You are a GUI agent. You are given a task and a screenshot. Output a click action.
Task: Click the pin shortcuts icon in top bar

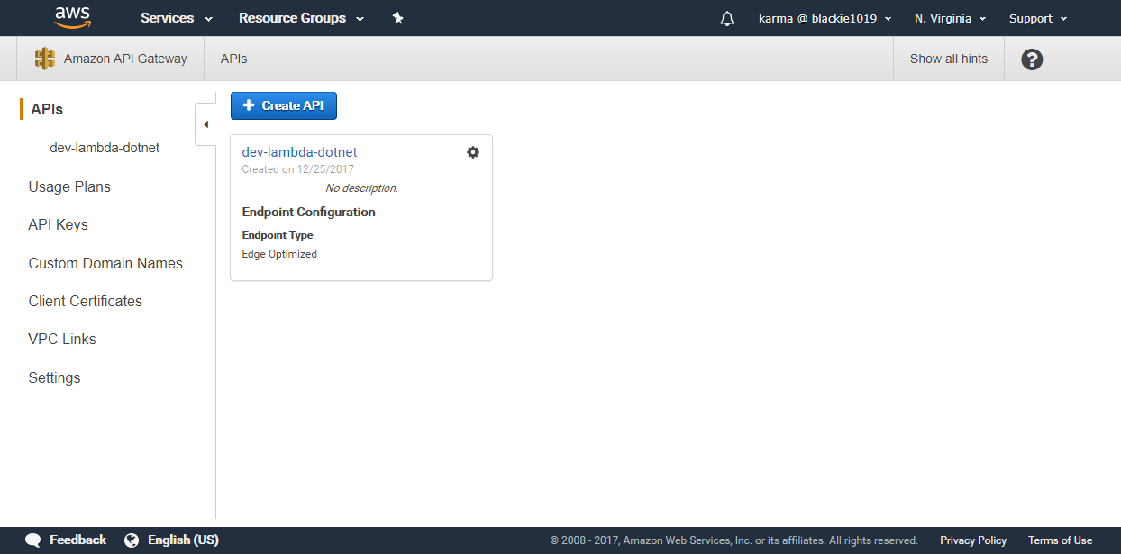pyautogui.click(x=397, y=18)
